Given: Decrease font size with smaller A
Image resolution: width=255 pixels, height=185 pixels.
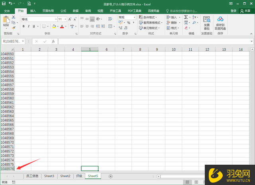Looking at the screenshot, I should pyautogui.click(x=75, y=19).
